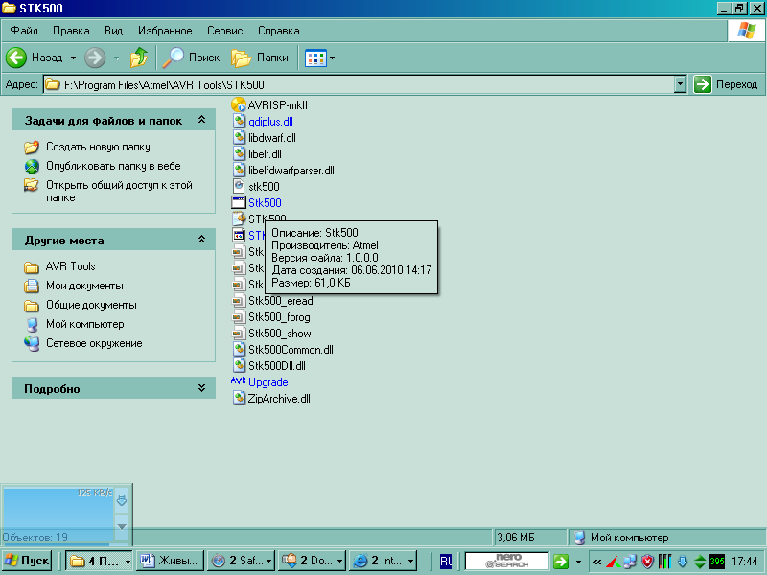This screenshot has height=575, width=767.
Task: Open the Справка menu
Action: pos(278,31)
